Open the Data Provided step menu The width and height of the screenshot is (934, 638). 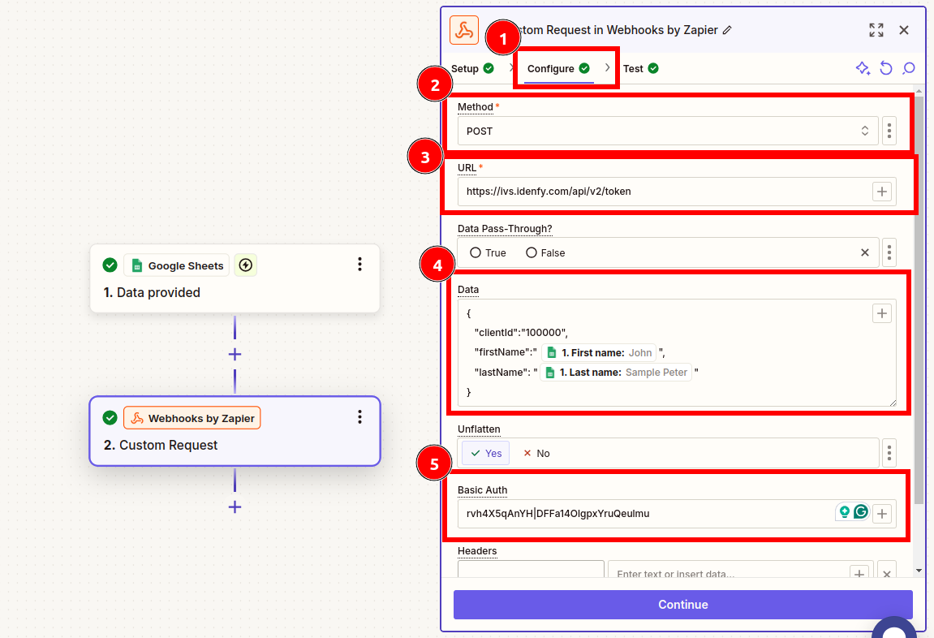point(359,264)
